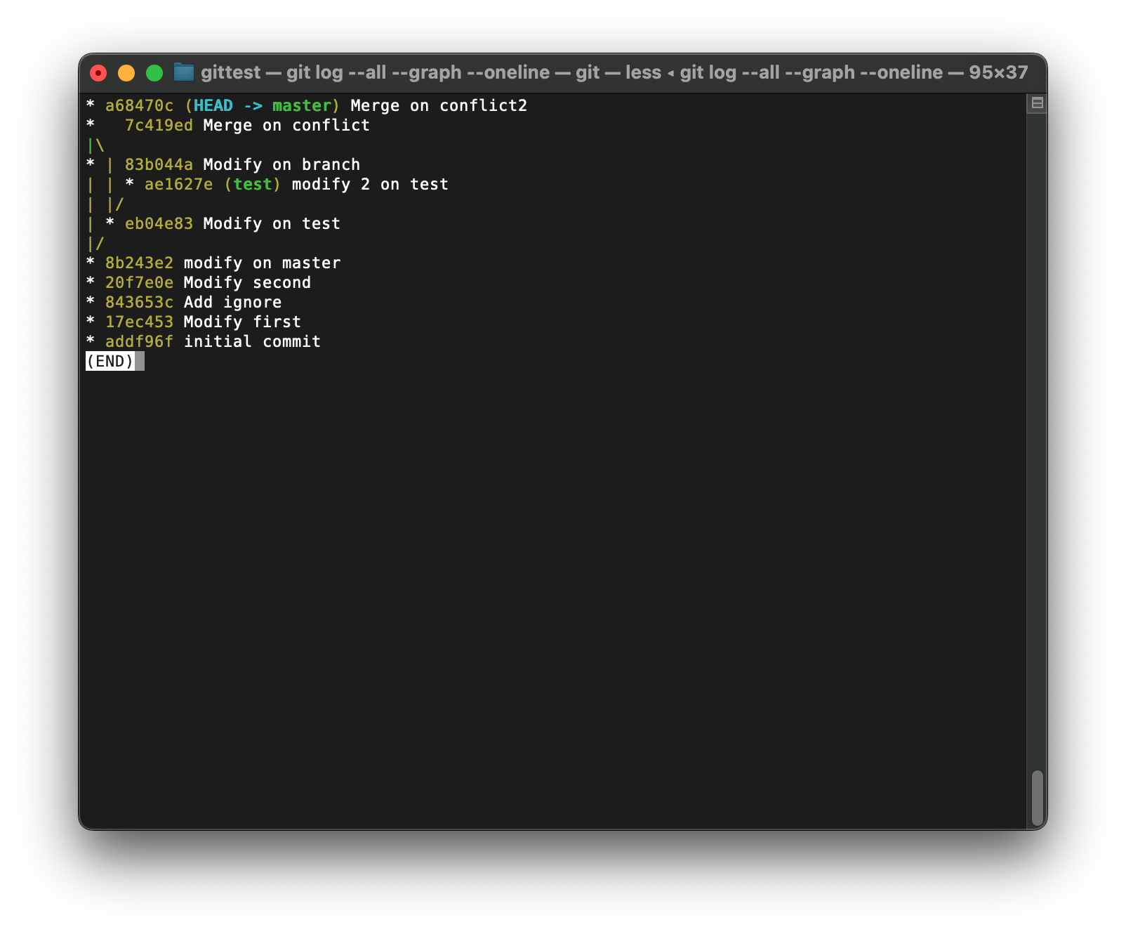Click the '(END)' pager marker
Image resolution: width=1126 pixels, height=934 pixels.
110,361
